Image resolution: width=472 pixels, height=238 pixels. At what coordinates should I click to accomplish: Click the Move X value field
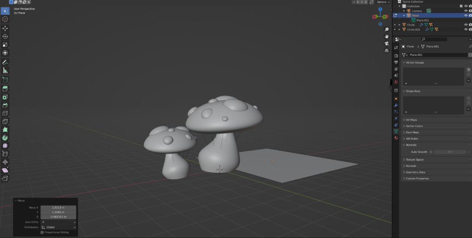point(59,208)
